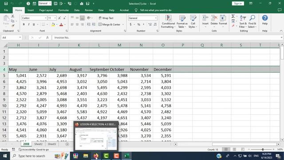Image resolution: width=284 pixels, height=160 pixels.
Task: Select column H header
Action: coord(18,45)
